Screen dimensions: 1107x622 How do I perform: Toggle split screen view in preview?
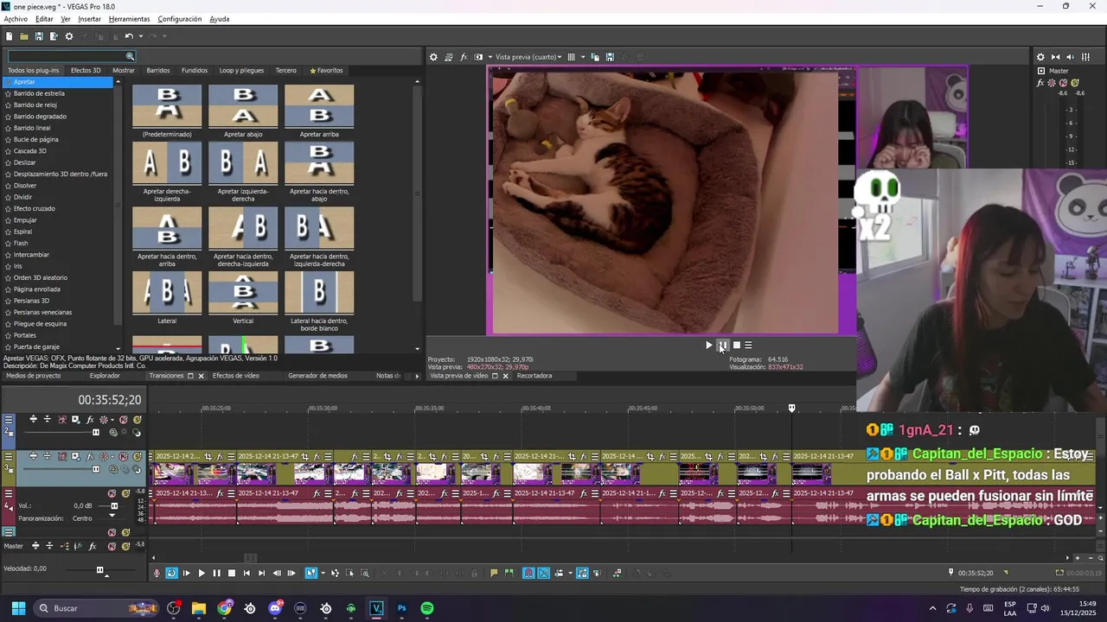click(x=478, y=57)
